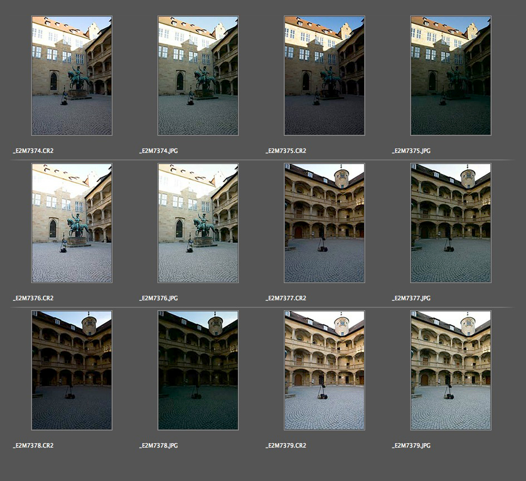Click the _E2M7378.CR2 filename text
Screen dimensions: 526x481
[33, 445]
